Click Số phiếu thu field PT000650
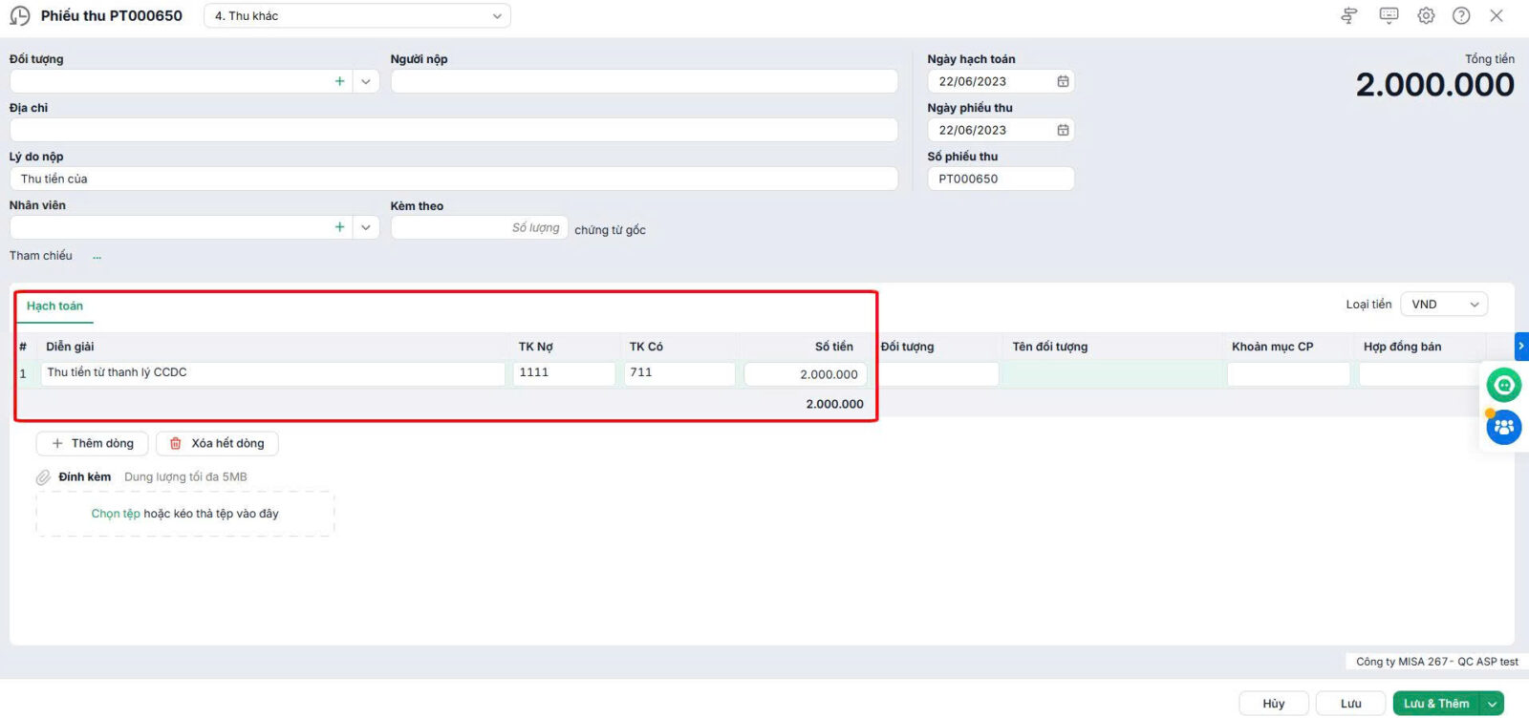This screenshot has height=718, width=1529. coord(1001,179)
